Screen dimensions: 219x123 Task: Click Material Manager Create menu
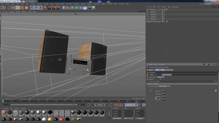(x=6, y=108)
